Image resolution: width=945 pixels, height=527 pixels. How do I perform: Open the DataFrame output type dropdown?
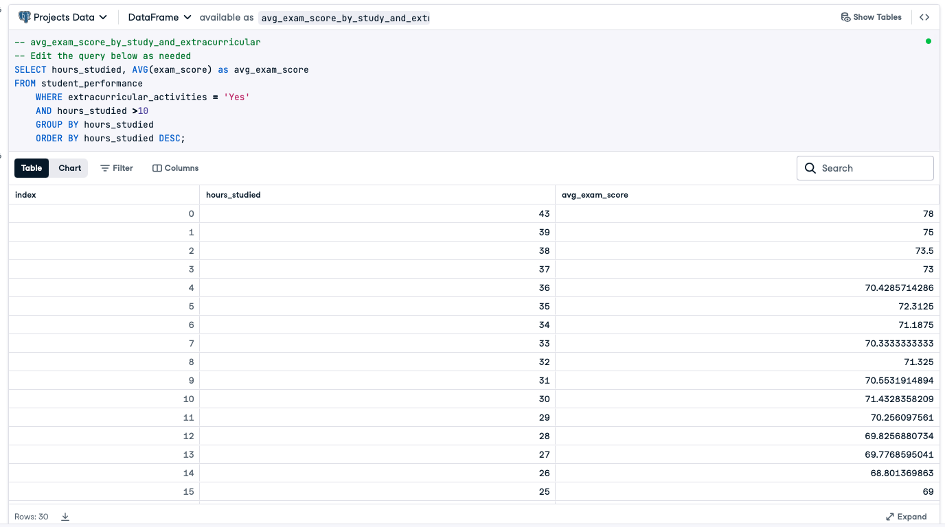click(x=159, y=17)
